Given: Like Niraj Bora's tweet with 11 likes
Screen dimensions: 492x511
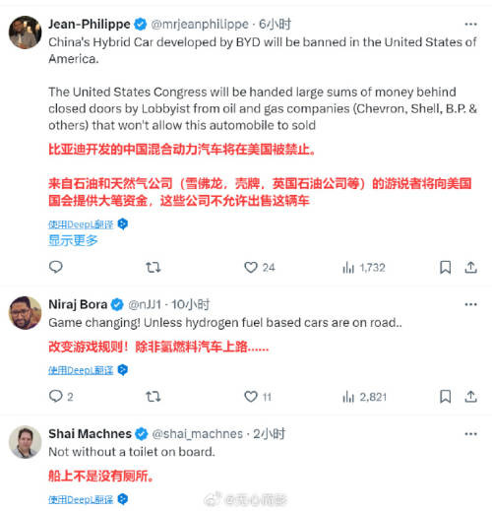Looking at the screenshot, I should tap(258, 397).
